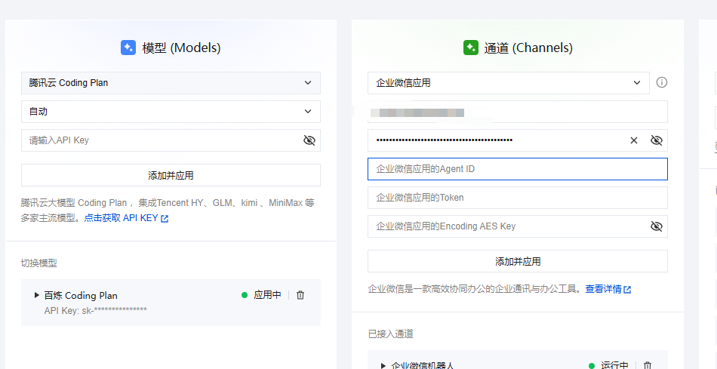Show the masked channel secret value
This screenshot has height=369, width=717.
(656, 140)
